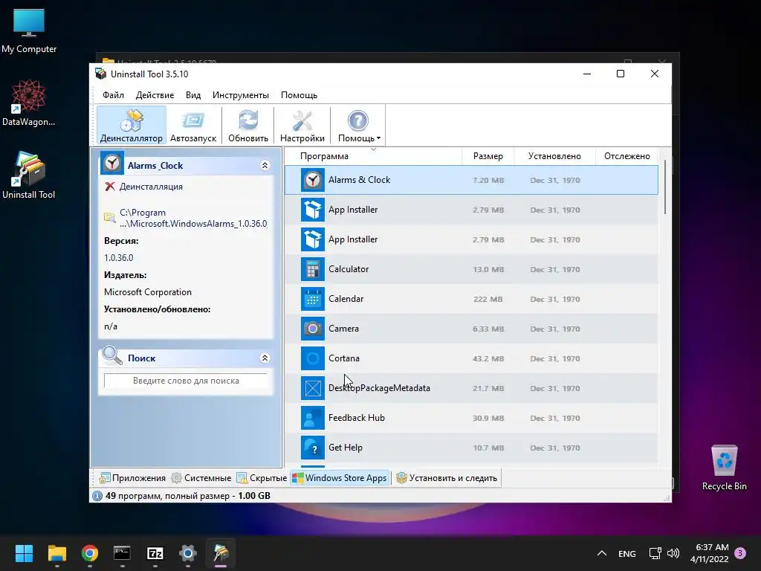Open the command prompt taskbar icon
The height and width of the screenshot is (571, 761).
(122, 553)
